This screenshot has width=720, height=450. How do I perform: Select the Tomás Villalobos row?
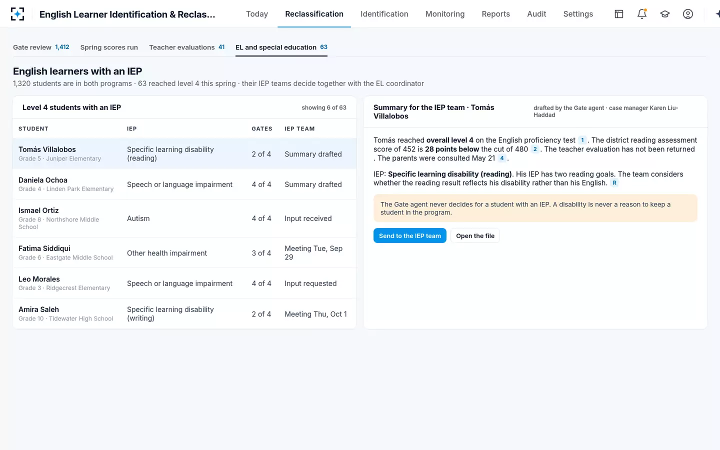point(184,154)
